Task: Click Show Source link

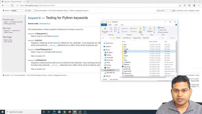Action: pyautogui.click(x=8, y=42)
